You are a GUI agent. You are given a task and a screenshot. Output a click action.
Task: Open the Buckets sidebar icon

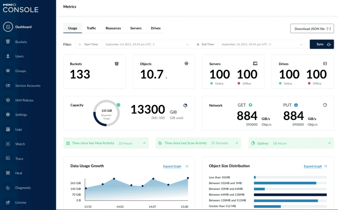pos(8,42)
